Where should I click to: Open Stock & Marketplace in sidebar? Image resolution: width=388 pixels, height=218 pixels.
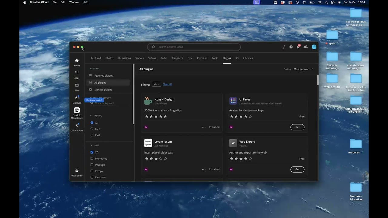pos(77,113)
